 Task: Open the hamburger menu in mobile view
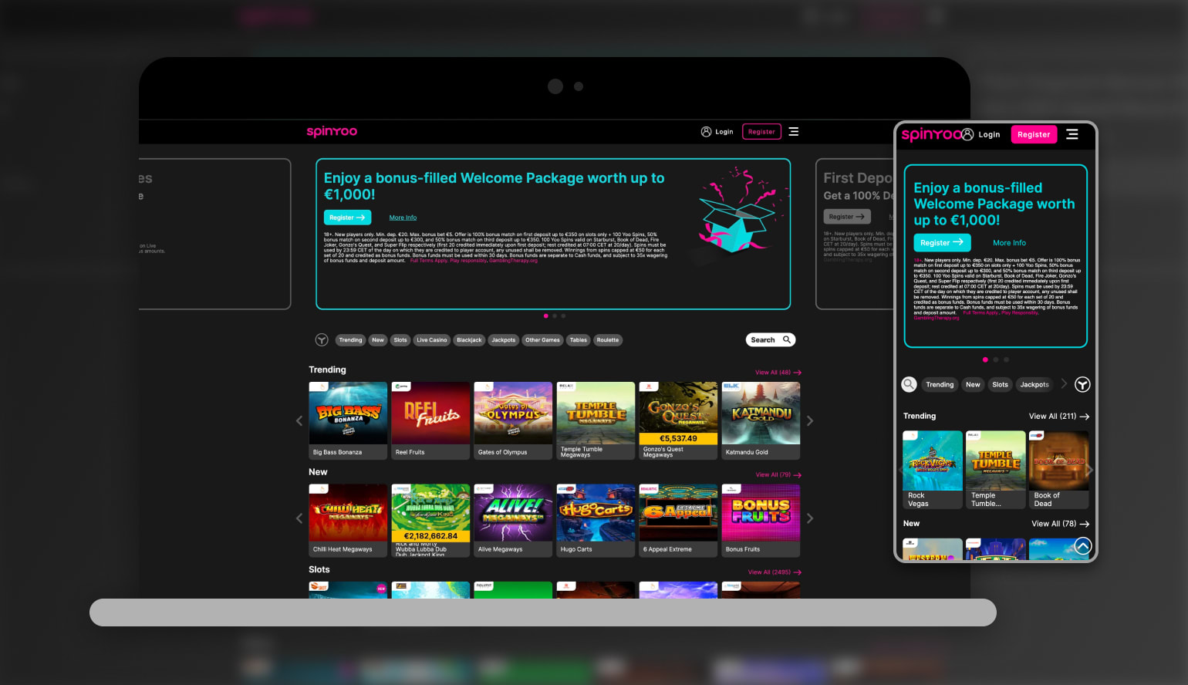(x=1072, y=134)
